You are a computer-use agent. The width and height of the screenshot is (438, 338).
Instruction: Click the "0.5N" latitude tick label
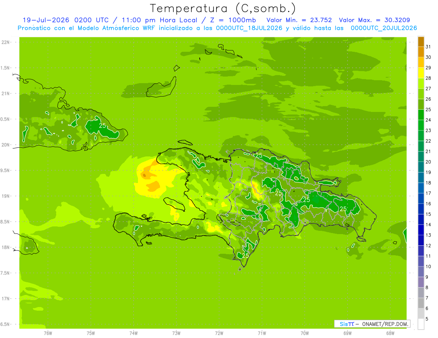5,119
